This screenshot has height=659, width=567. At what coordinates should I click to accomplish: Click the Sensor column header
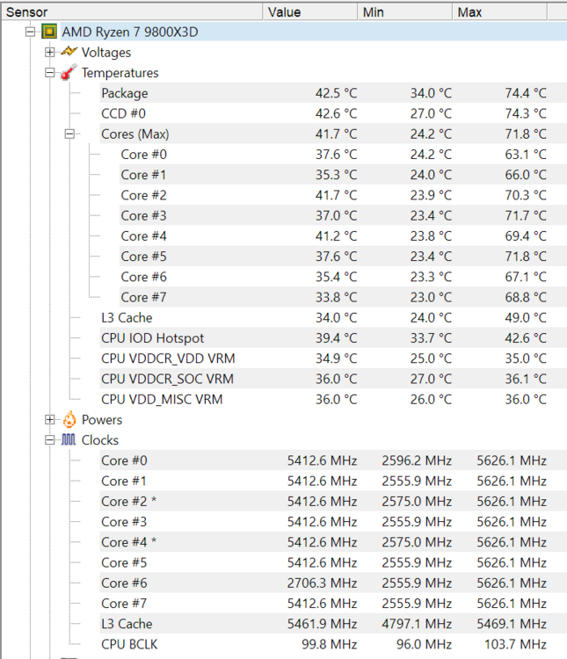tap(132, 12)
